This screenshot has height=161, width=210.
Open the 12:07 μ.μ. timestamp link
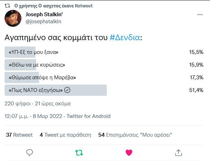click(33, 116)
